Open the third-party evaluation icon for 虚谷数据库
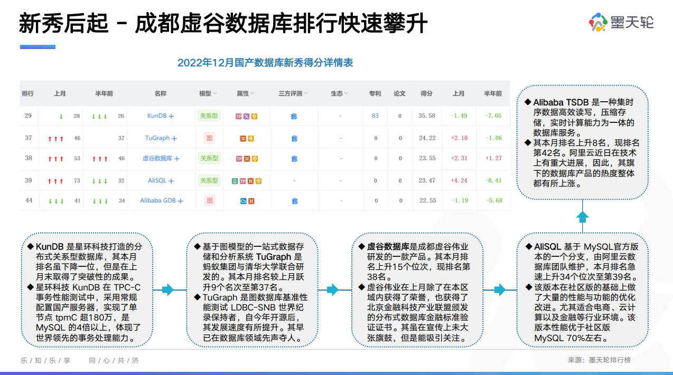Screen dimensions: 673x375 [x=294, y=159]
